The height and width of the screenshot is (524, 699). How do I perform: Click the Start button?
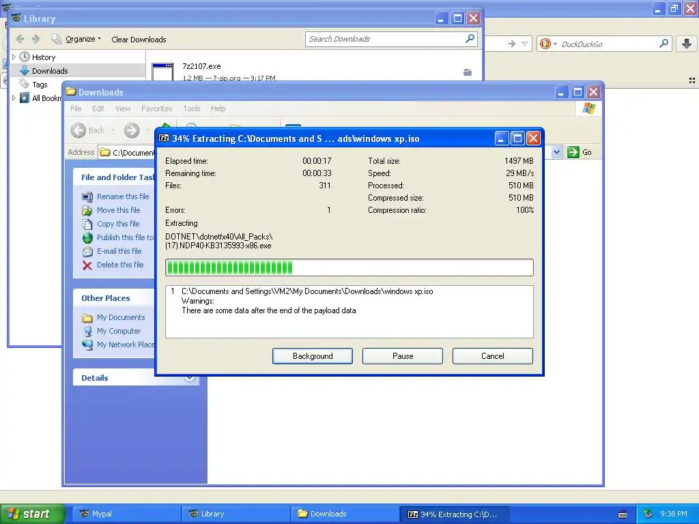coord(33,514)
